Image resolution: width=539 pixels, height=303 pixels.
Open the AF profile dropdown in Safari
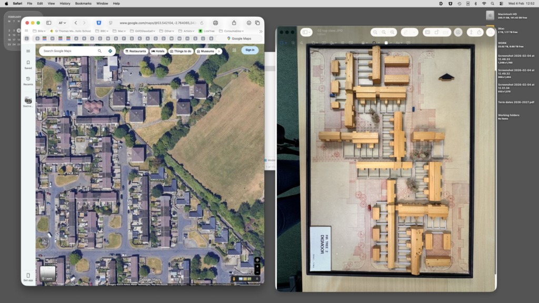tap(62, 23)
